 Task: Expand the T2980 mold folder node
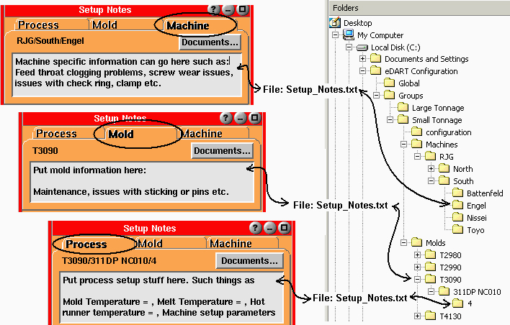(417, 255)
